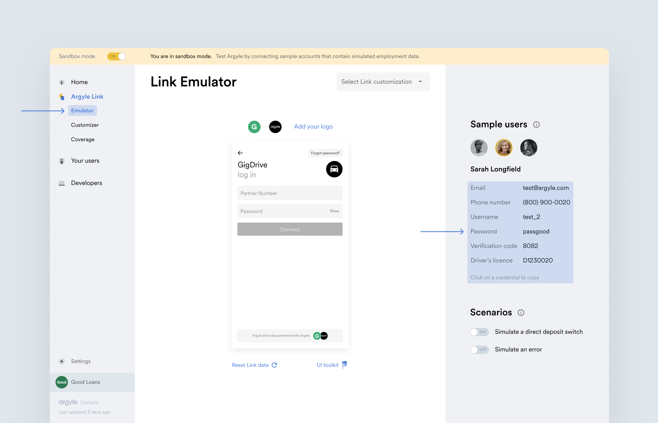The image size is (658, 423).
Task: Click the Sample users info icon
Action: [536, 125]
